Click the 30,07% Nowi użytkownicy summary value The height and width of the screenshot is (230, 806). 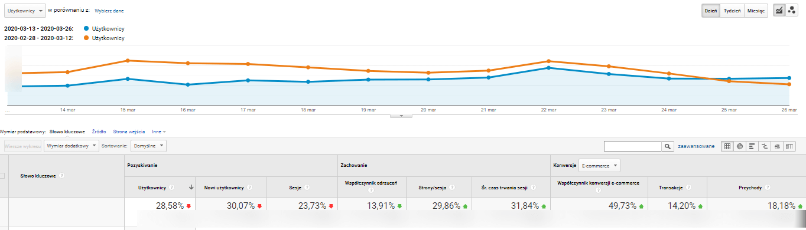pyautogui.click(x=240, y=206)
